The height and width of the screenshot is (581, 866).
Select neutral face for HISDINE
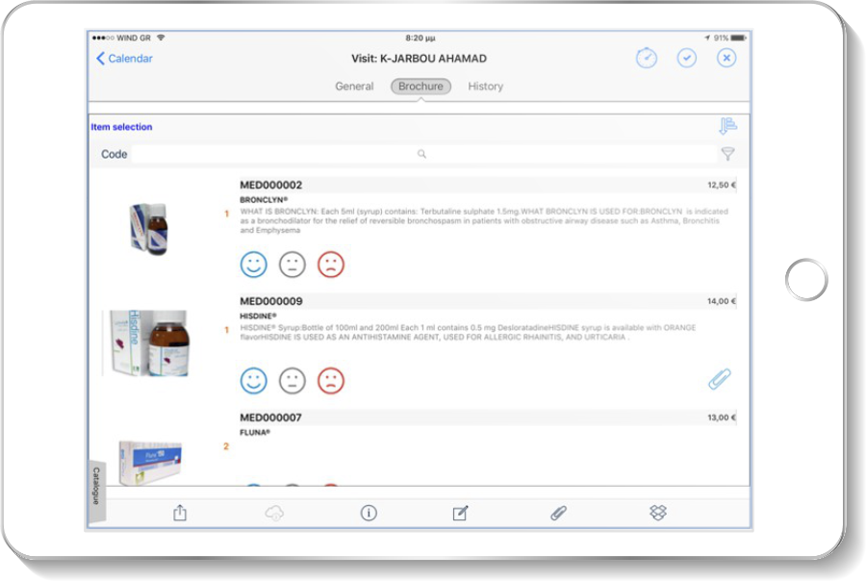[x=293, y=381]
